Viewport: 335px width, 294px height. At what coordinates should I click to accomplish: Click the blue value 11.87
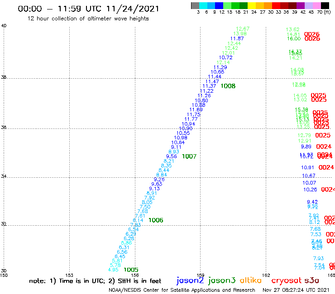237,38
